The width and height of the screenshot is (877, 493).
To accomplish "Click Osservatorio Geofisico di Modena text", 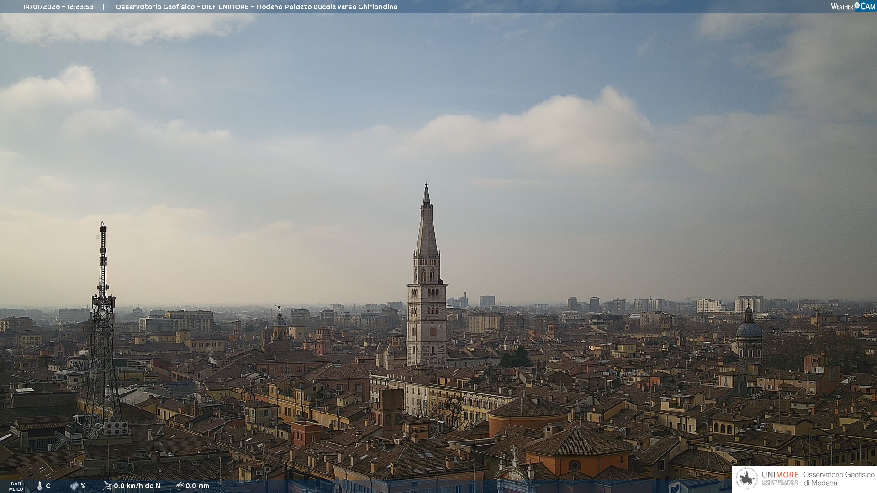I will (839, 479).
